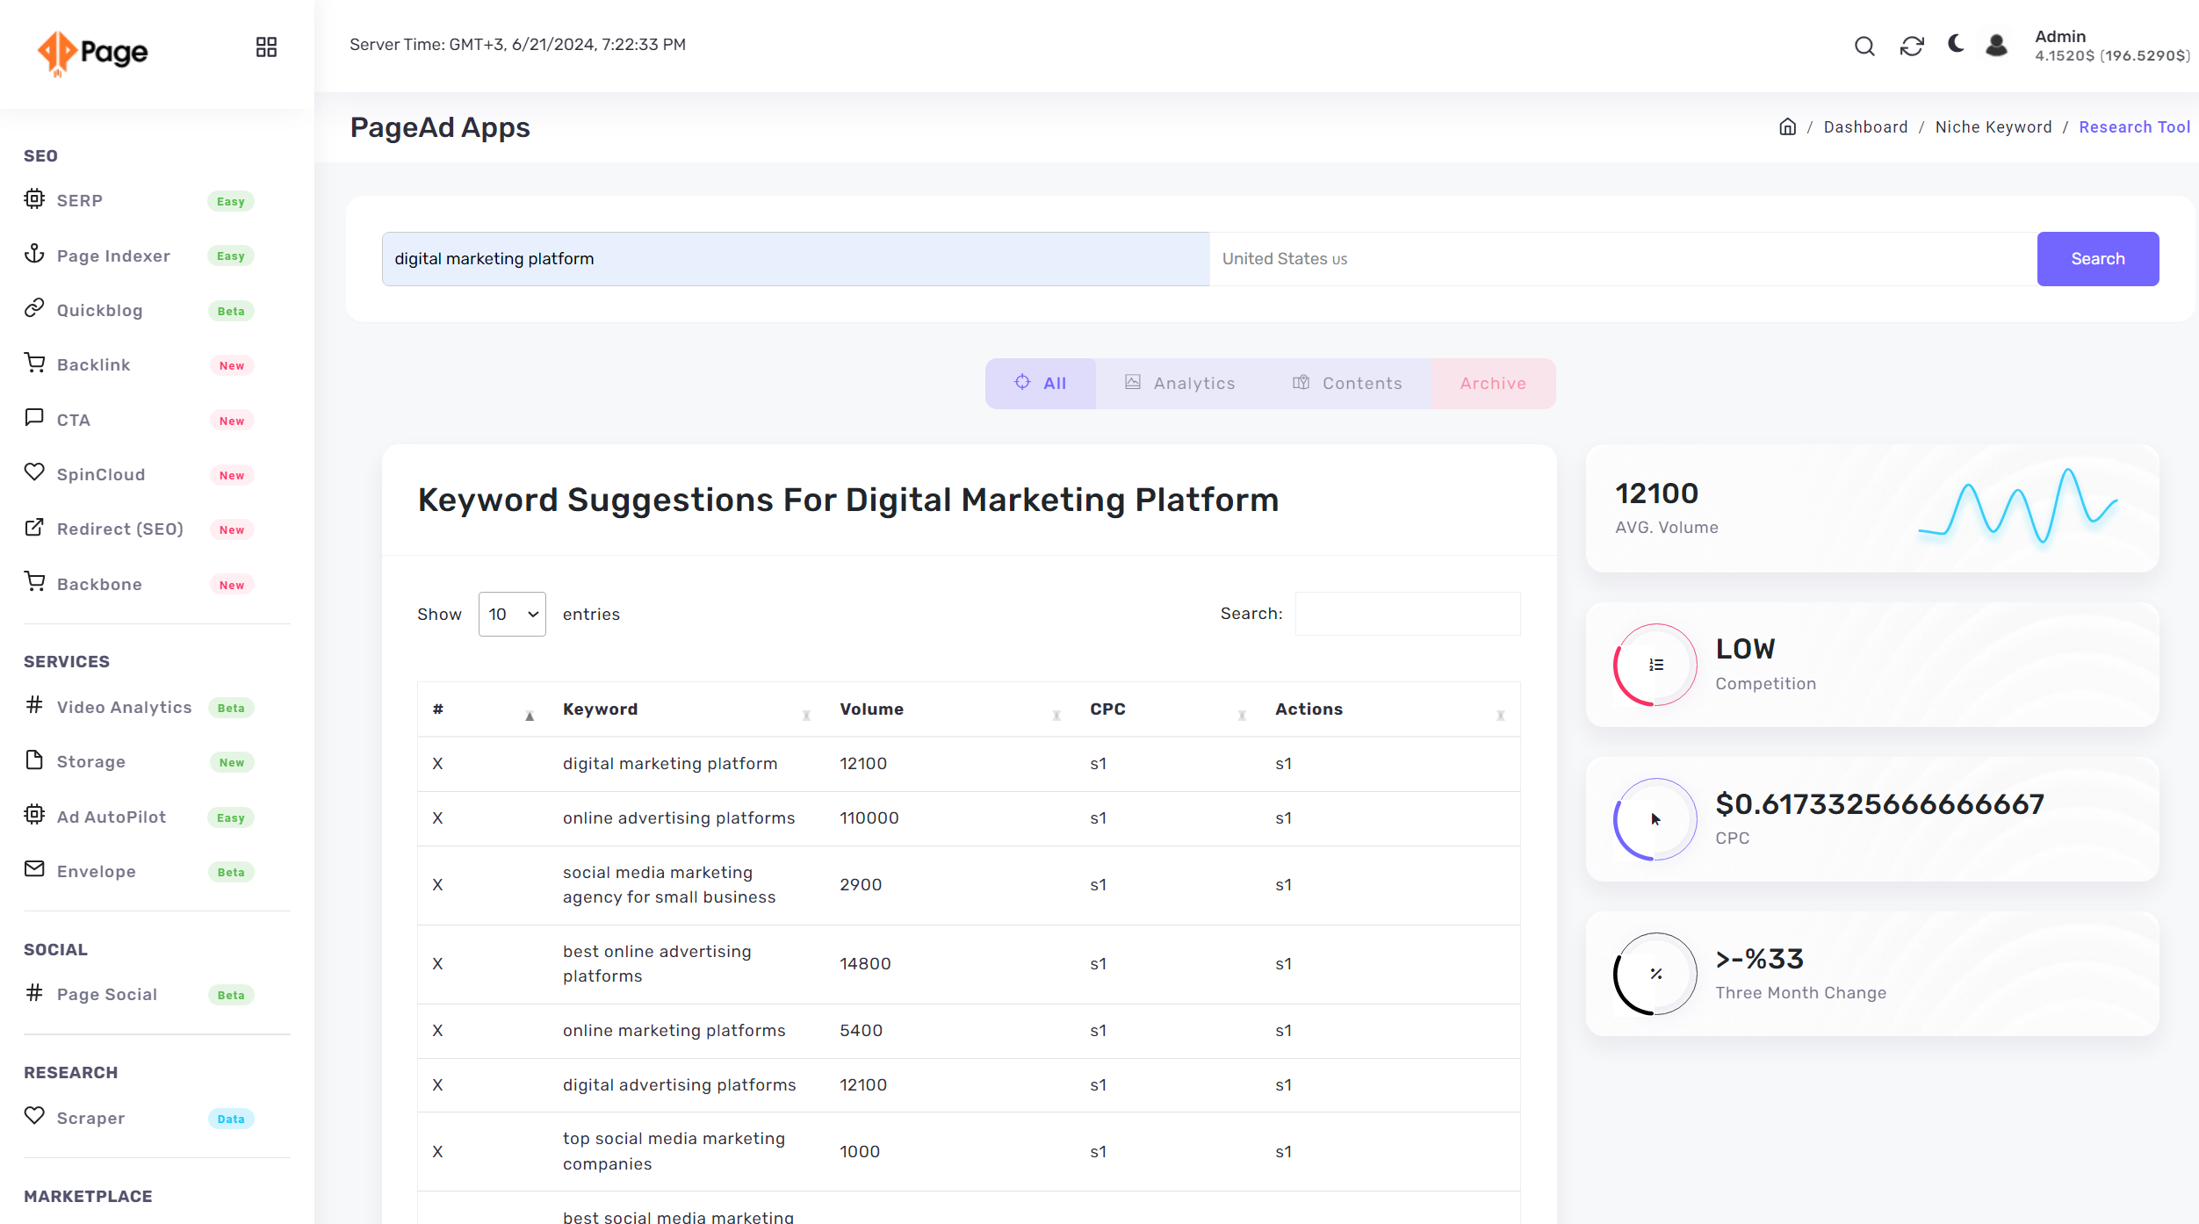
Task: Click the Envelope mail icon
Action: 34,869
